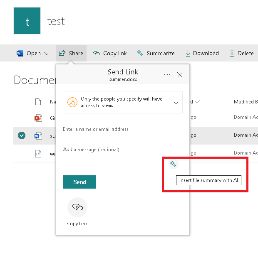Screen dimensions: 258x253
Task: Click the Share toolbar button
Action: pyautogui.click(x=71, y=53)
